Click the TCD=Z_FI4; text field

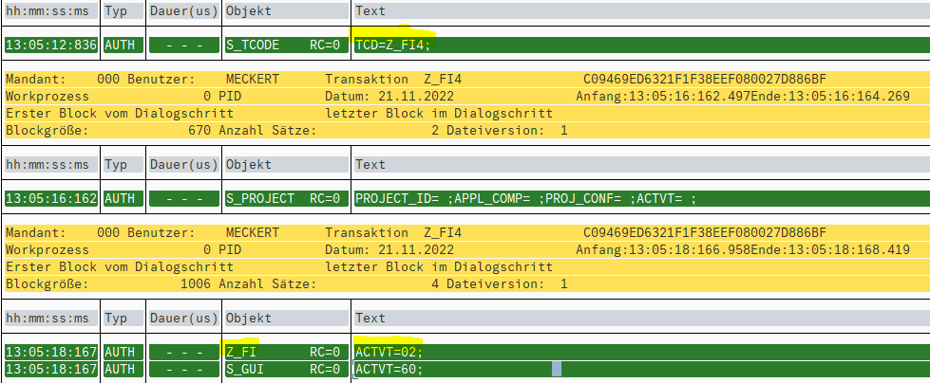[x=393, y=45]
